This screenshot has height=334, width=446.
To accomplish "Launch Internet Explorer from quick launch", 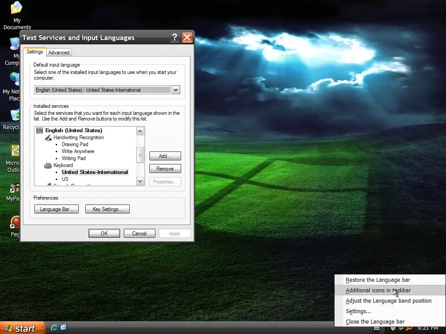I will (54, 327).
